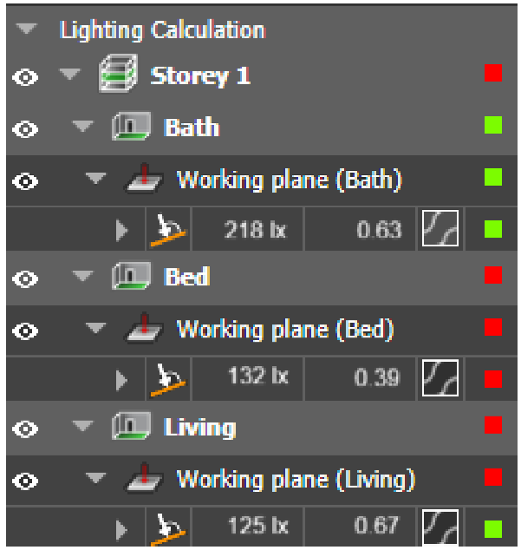
Task: Click illuminance icon in the 132 lx row
Action: pyautogui.click(x=168, y=380)
